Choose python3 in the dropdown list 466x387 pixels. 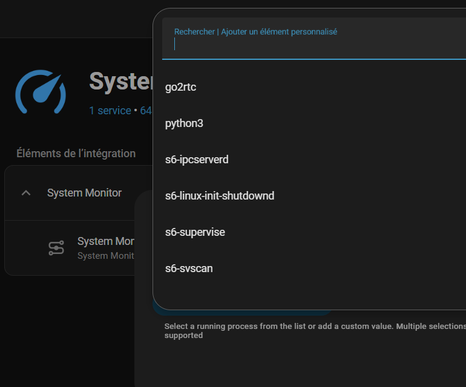tap(184, 123)
